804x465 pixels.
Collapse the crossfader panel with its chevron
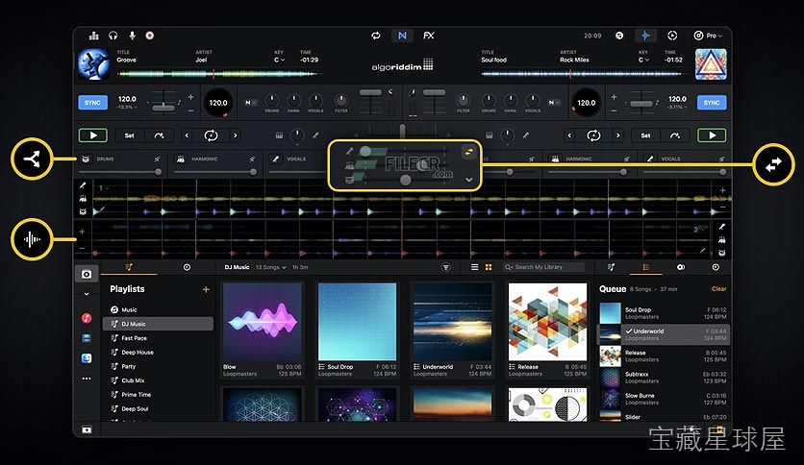(x=468, y=180)
